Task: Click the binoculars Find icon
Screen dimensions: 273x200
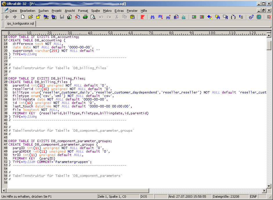Action: 153,17
